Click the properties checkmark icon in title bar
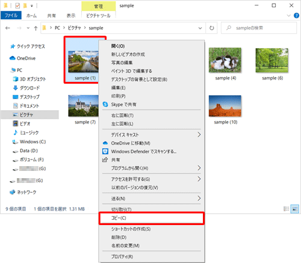The image size is (301, 263). tap(17, 5)
